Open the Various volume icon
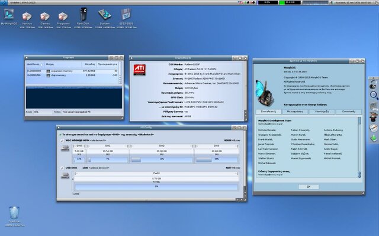379x236 pixels. click(x=27, y=17)
